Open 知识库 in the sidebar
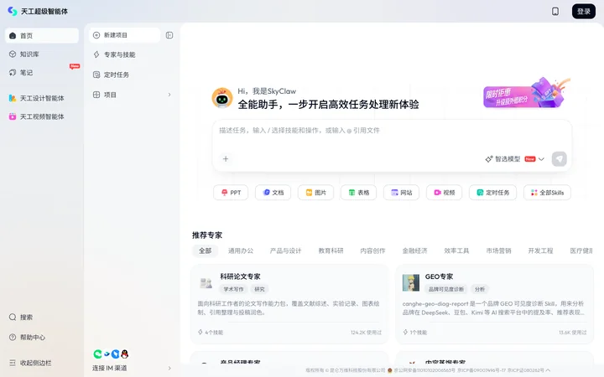604x377 pixels. 42,54
